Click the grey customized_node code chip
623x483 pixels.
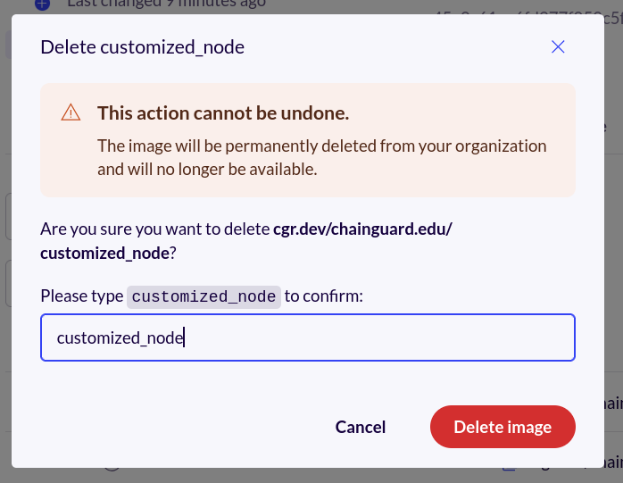[204, 296]
